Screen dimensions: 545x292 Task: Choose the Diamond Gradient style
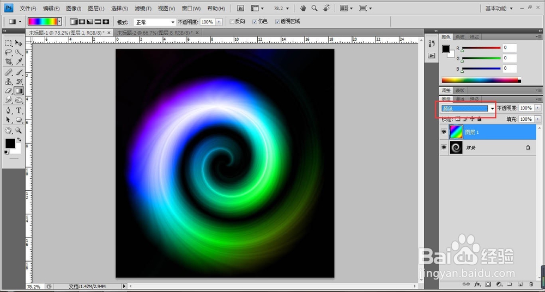(x=106, y=22)
